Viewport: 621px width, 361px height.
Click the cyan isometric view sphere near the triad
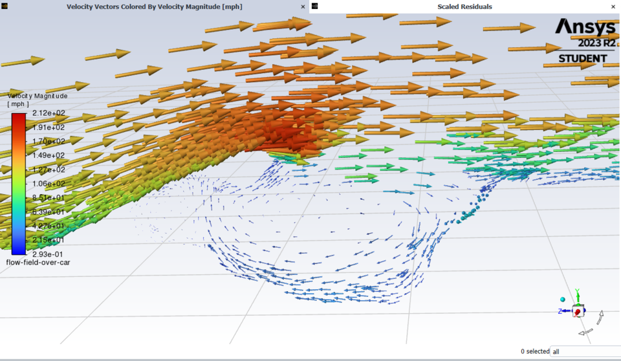(563, 300)
